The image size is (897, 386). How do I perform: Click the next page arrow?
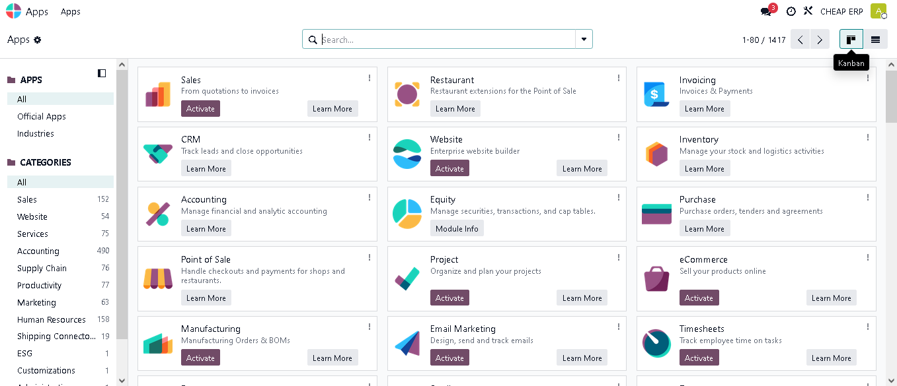(820, 40)
